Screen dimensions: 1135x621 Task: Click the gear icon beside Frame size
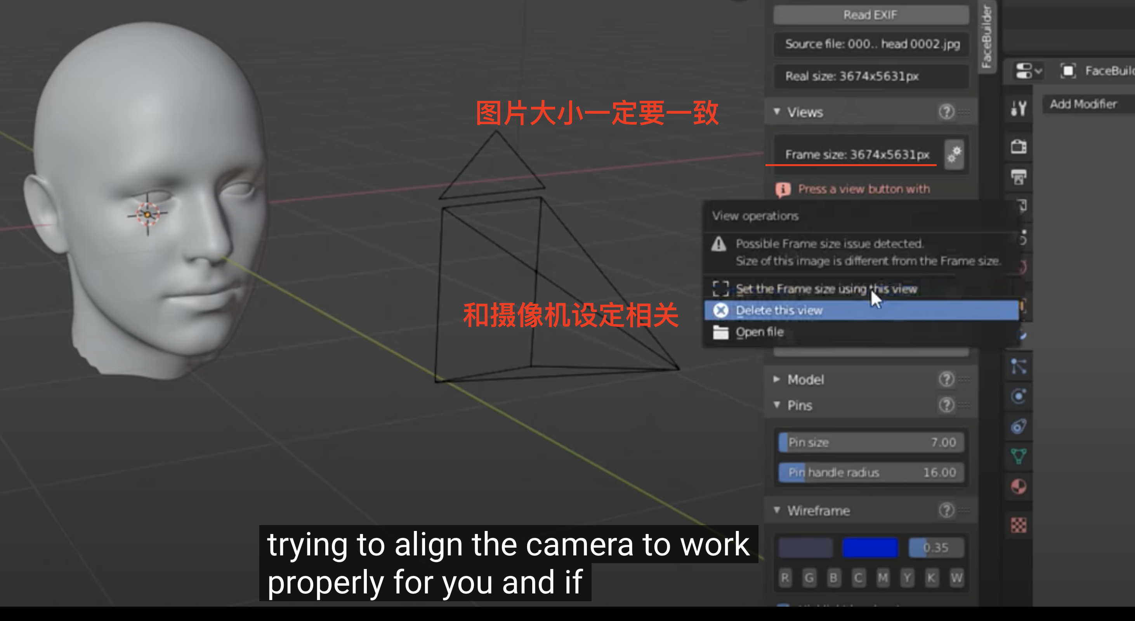(x=953, y=154)
